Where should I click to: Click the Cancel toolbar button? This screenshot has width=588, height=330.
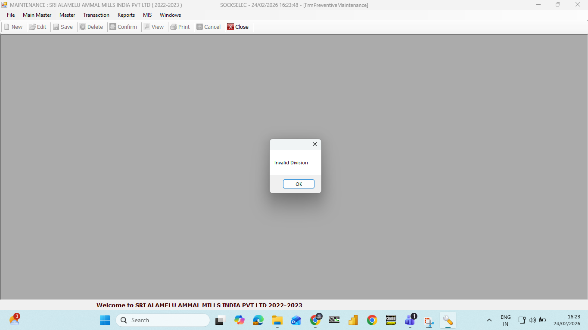pos(208,27)
